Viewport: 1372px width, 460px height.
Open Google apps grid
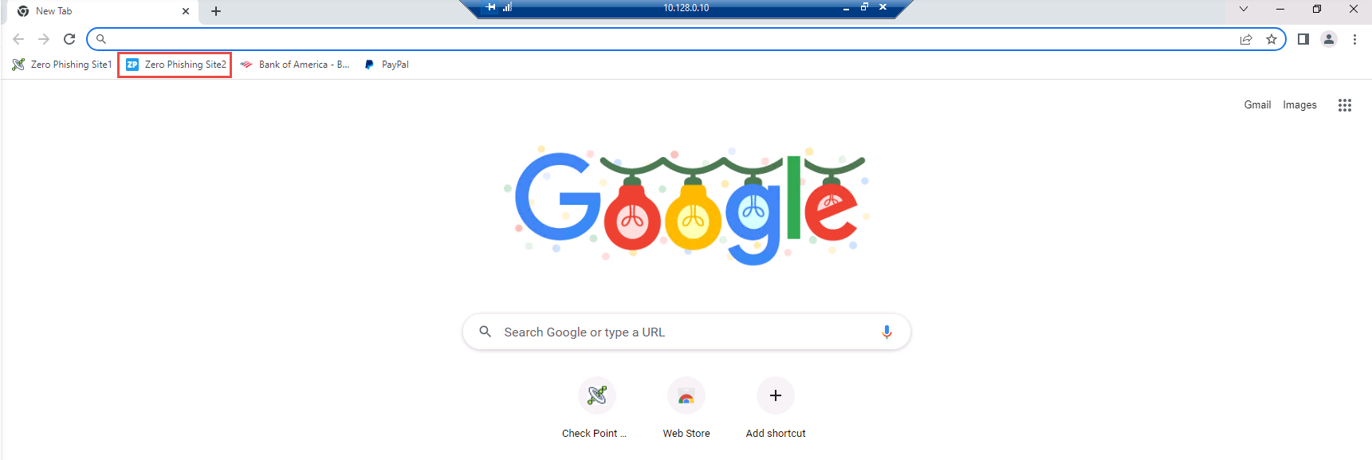click(1345, 105)
